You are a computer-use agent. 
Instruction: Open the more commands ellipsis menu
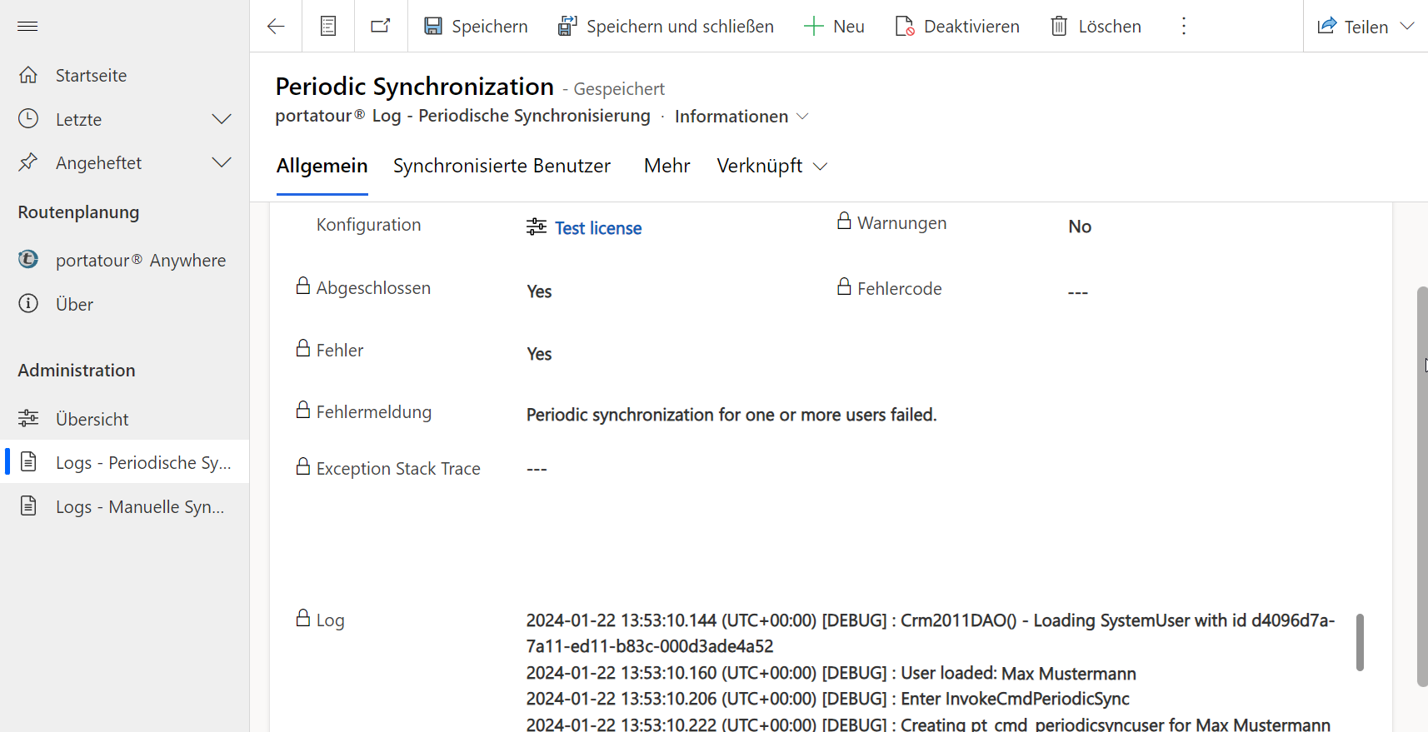pyautogui.click(x=1183, y=27)
